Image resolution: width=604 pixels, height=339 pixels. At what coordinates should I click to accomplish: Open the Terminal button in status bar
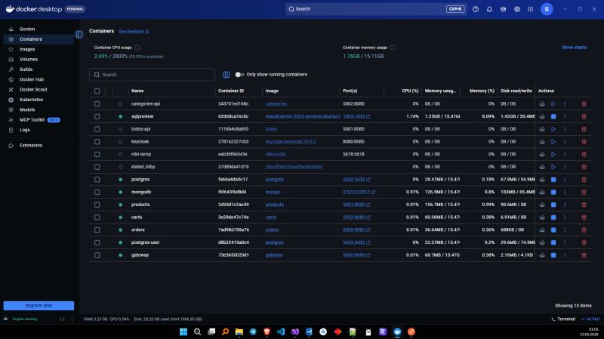click(563, 319)
